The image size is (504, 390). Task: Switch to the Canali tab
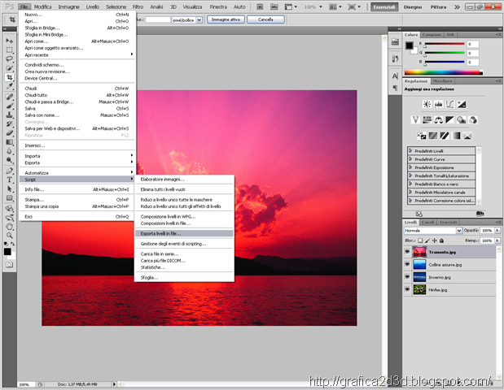[x=429, y=221]
